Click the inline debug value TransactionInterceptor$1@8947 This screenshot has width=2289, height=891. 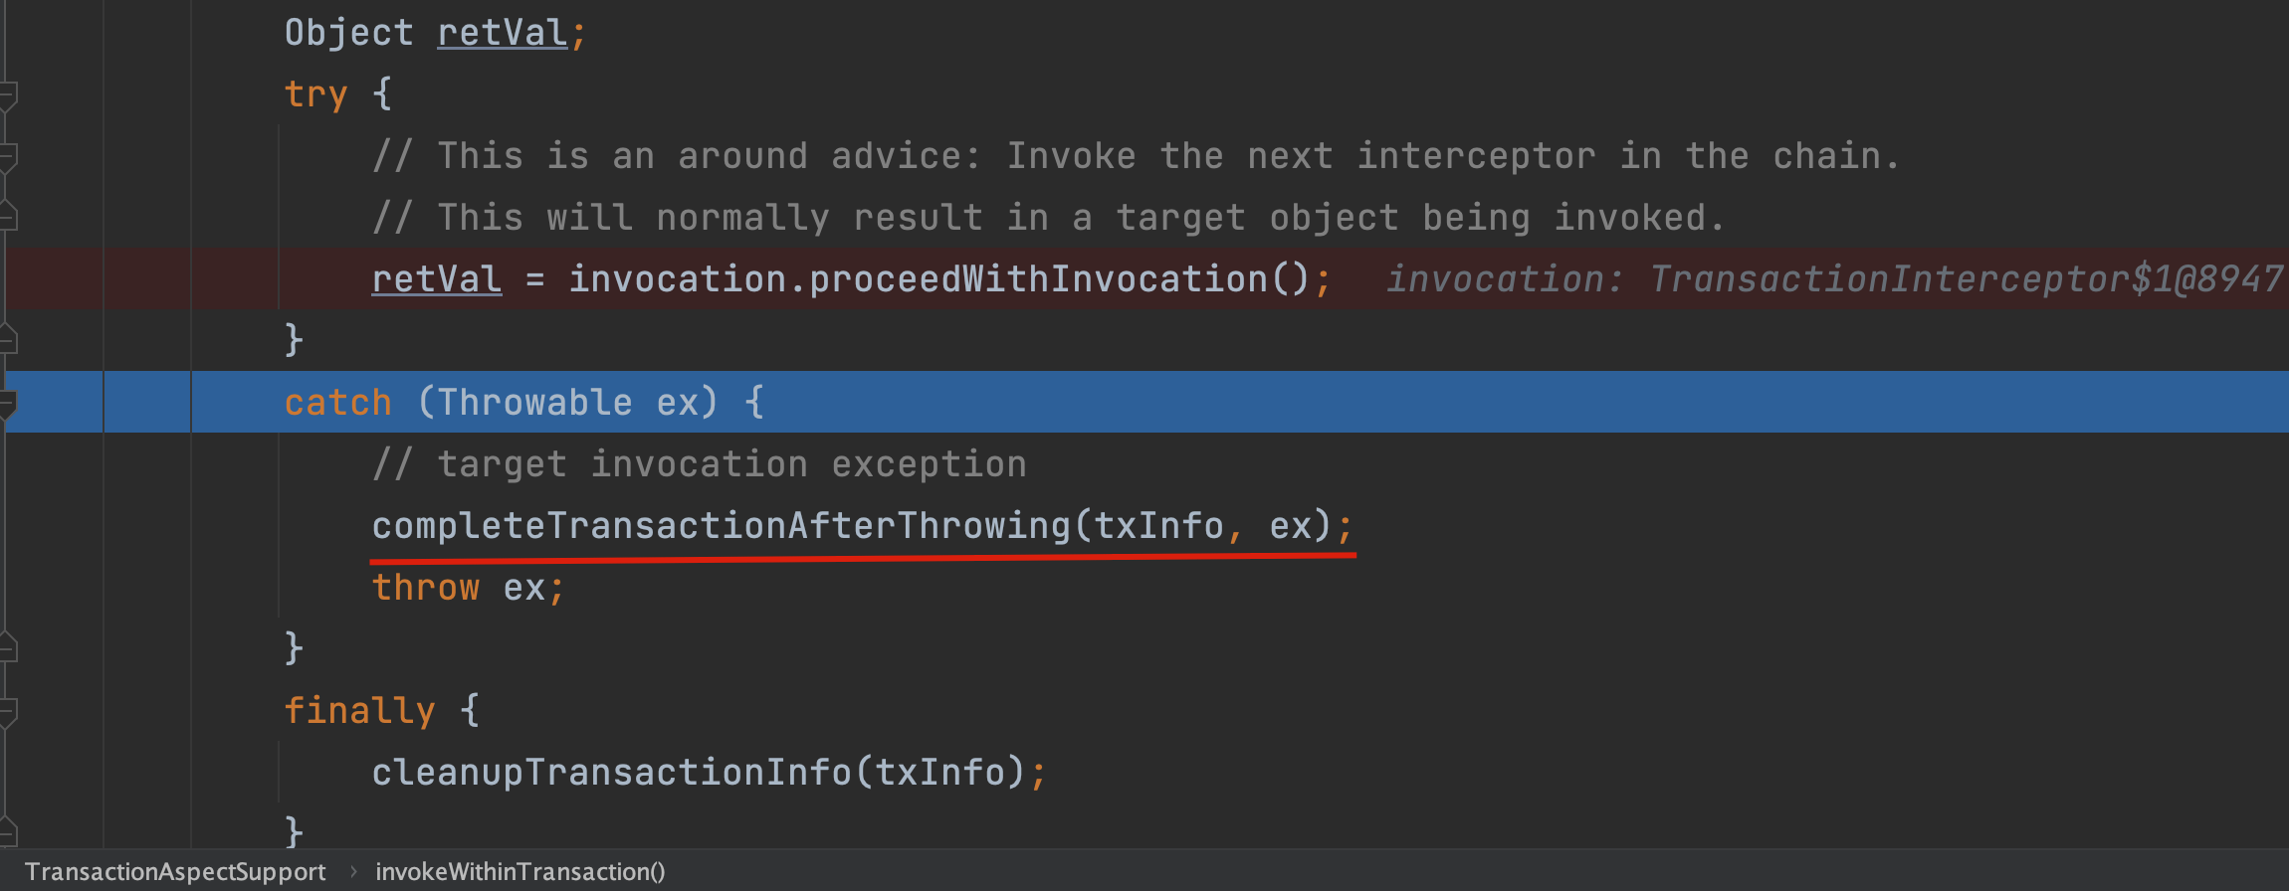coord(1966,279)
